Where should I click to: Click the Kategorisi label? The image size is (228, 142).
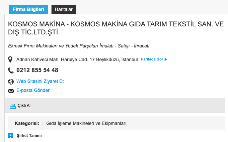coord(27,123)
